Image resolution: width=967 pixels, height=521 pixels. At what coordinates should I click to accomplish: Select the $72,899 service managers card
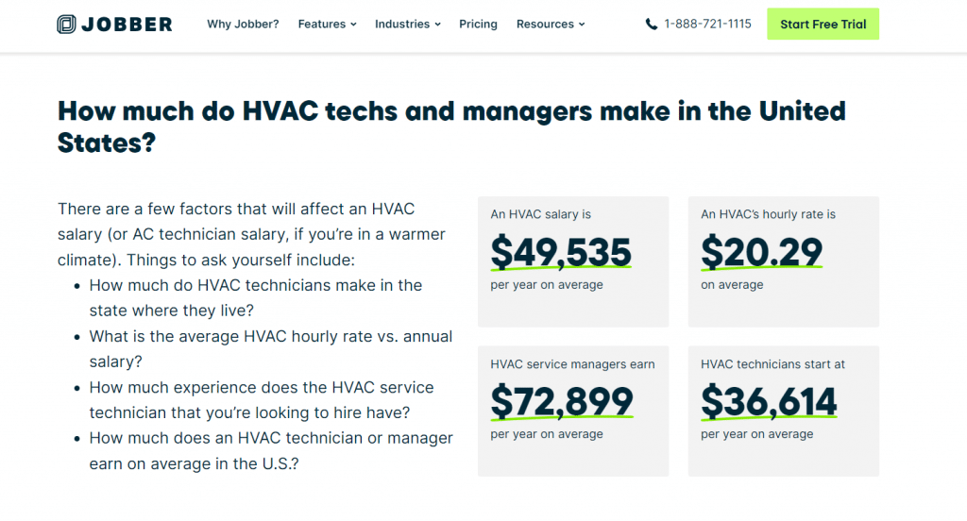573,411
